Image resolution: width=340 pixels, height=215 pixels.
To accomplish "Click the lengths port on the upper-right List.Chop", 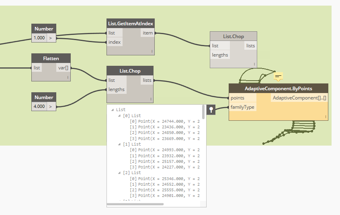I will [x=220, y=55].
